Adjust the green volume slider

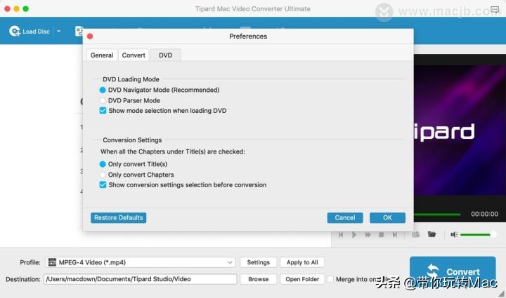[x=478, y=235]
